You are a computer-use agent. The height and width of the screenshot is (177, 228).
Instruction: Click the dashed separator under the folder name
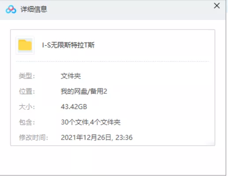(x=112, y=61)
